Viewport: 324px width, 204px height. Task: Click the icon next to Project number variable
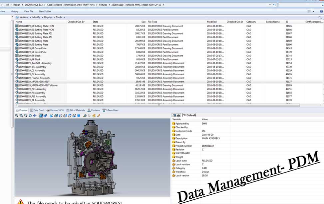173,146
